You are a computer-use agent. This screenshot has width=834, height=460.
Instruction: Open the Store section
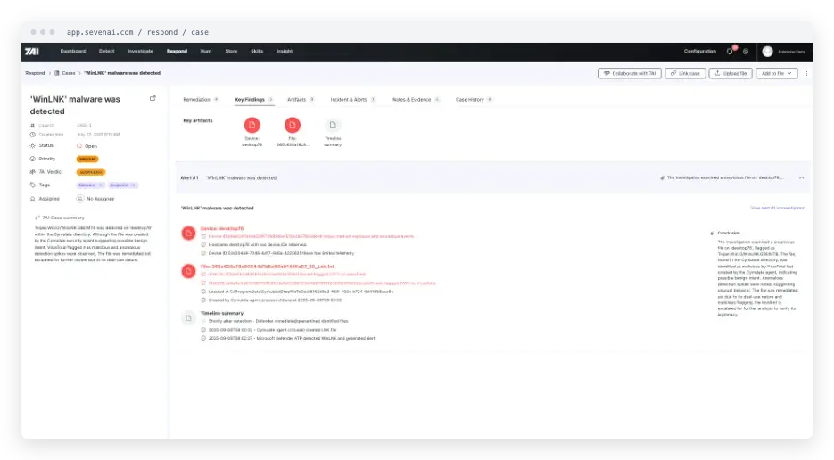[231, 52]
